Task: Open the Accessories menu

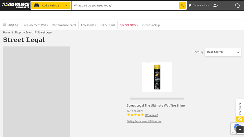Action: (x=88, y=25)
